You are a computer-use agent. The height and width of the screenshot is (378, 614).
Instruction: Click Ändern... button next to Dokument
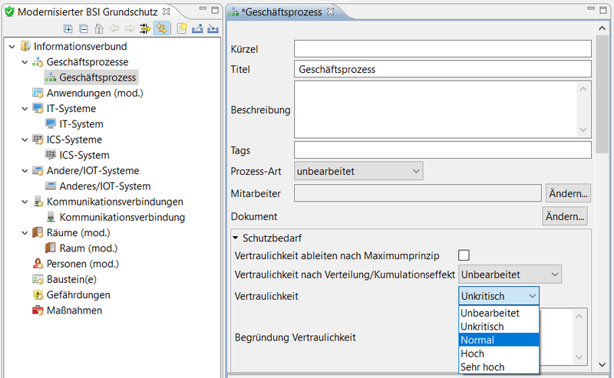click(x=565, y=216)
